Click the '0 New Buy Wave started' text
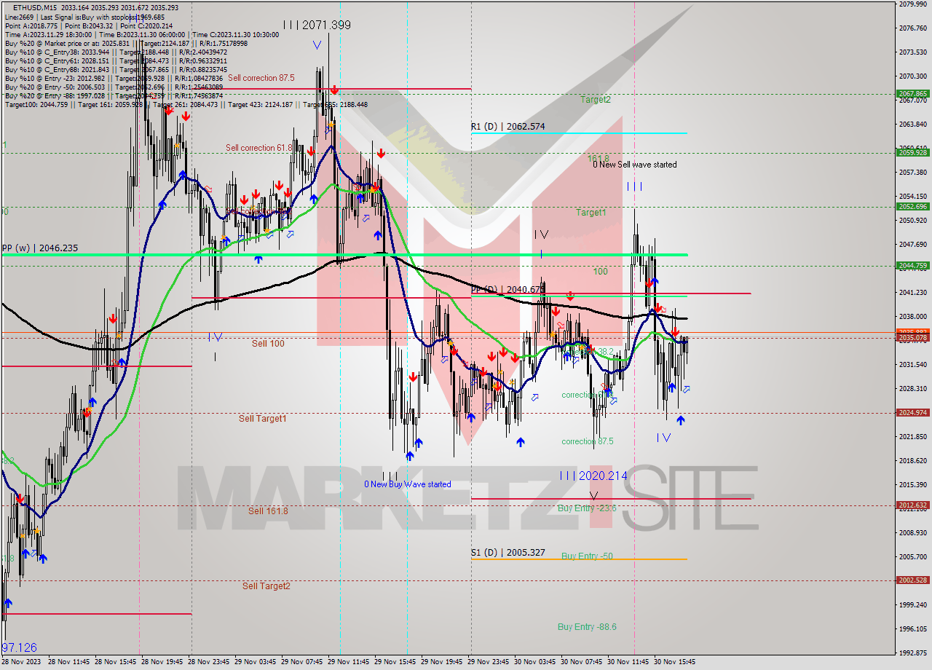Viewport: 932px width, 670px height. pos(408,484)
